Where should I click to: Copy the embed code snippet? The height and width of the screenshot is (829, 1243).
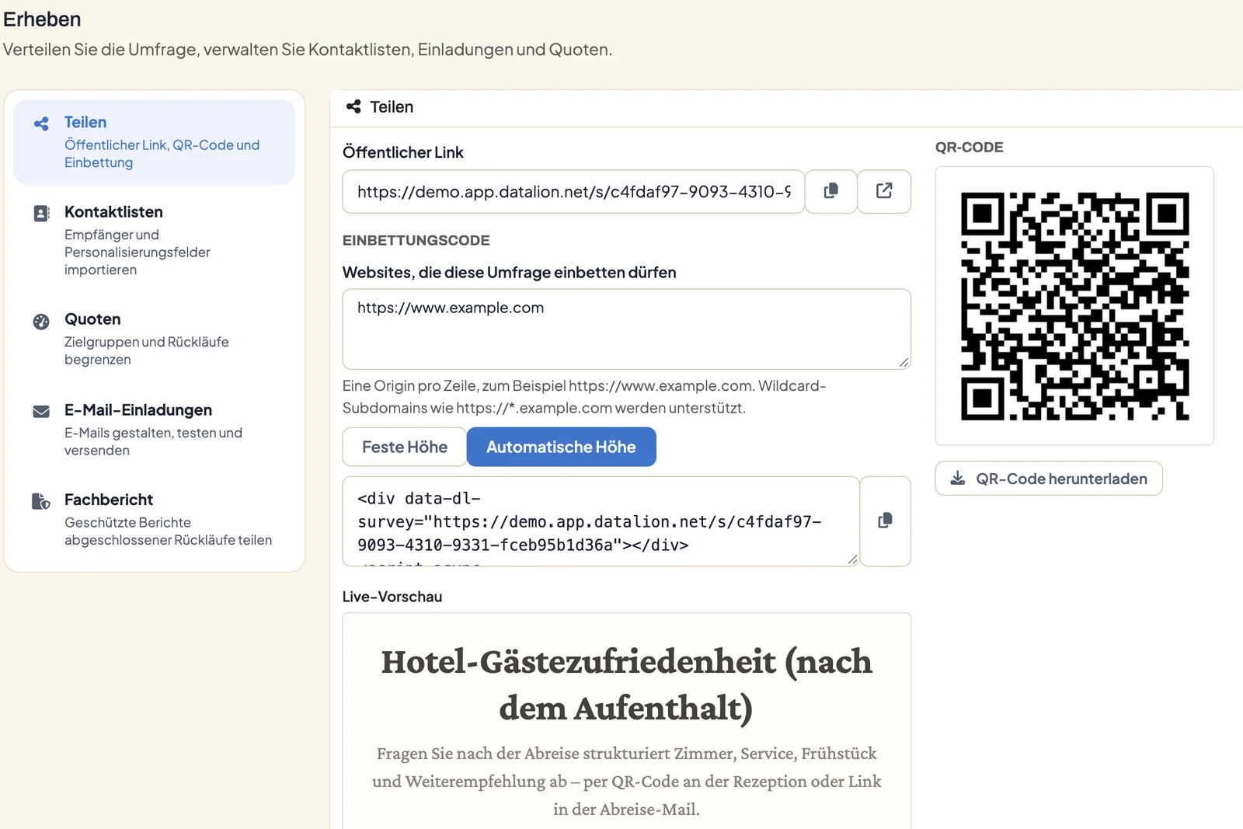tap(885, 521)
